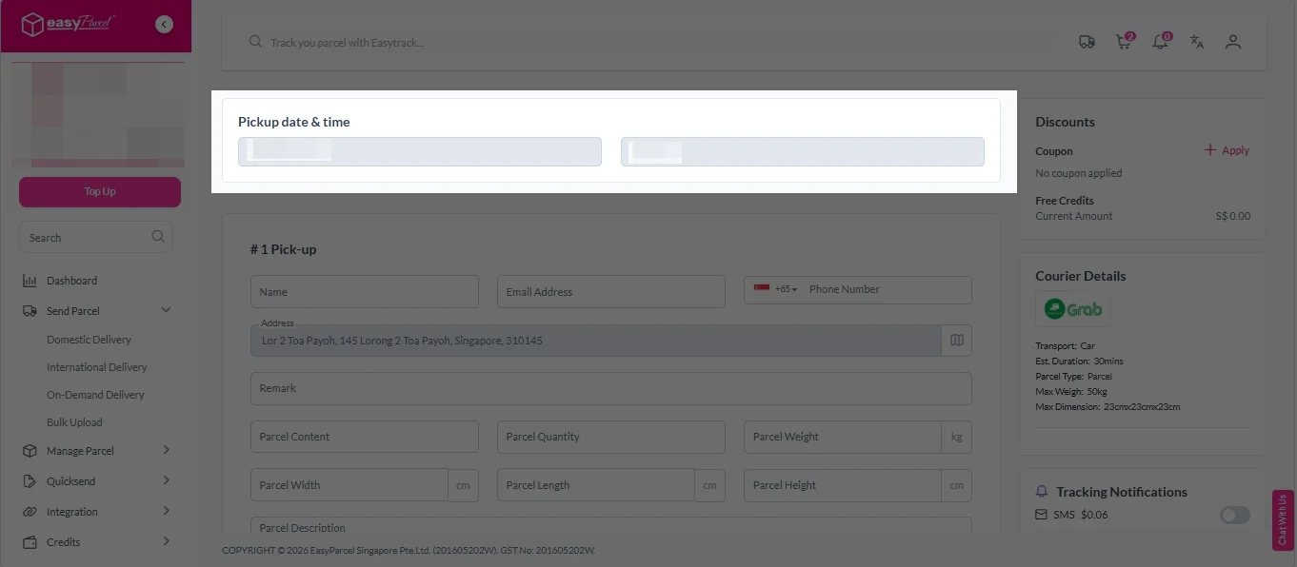Select the Grab courier logo
The height and width of the screenshot is (567, 1297).
coord(1073,308)
